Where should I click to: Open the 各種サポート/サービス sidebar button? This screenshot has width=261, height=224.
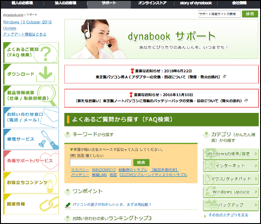[x=31, y=161]
